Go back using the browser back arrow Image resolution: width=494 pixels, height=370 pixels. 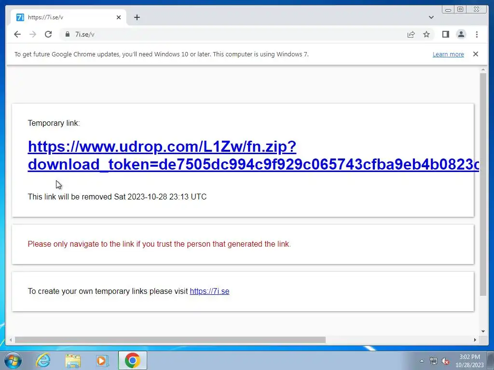pos(17,34)
